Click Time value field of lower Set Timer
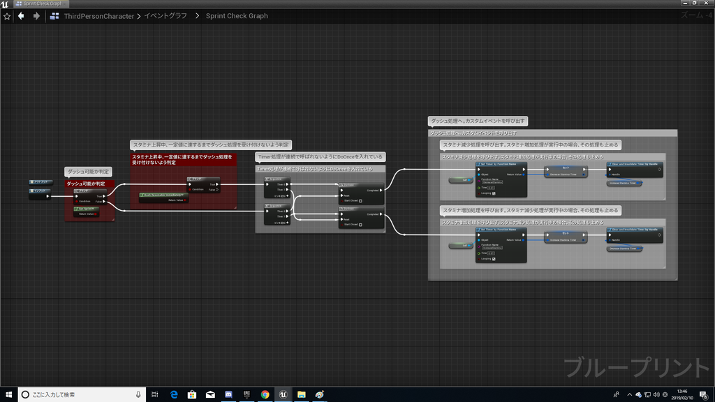This screenshot has height=402, width=715. point(491,253)
